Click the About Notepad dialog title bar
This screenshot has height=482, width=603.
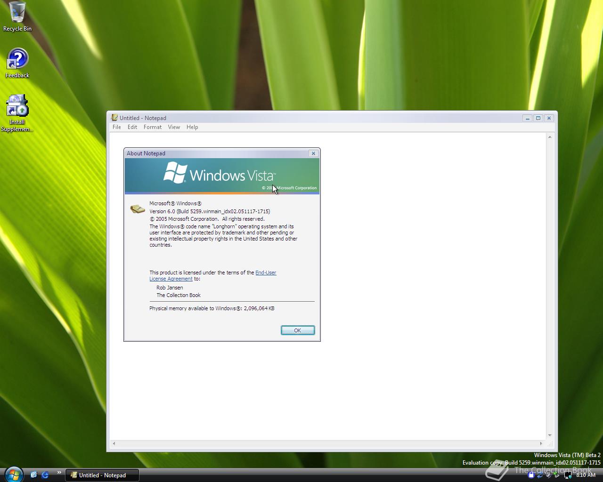coord(217,153)
